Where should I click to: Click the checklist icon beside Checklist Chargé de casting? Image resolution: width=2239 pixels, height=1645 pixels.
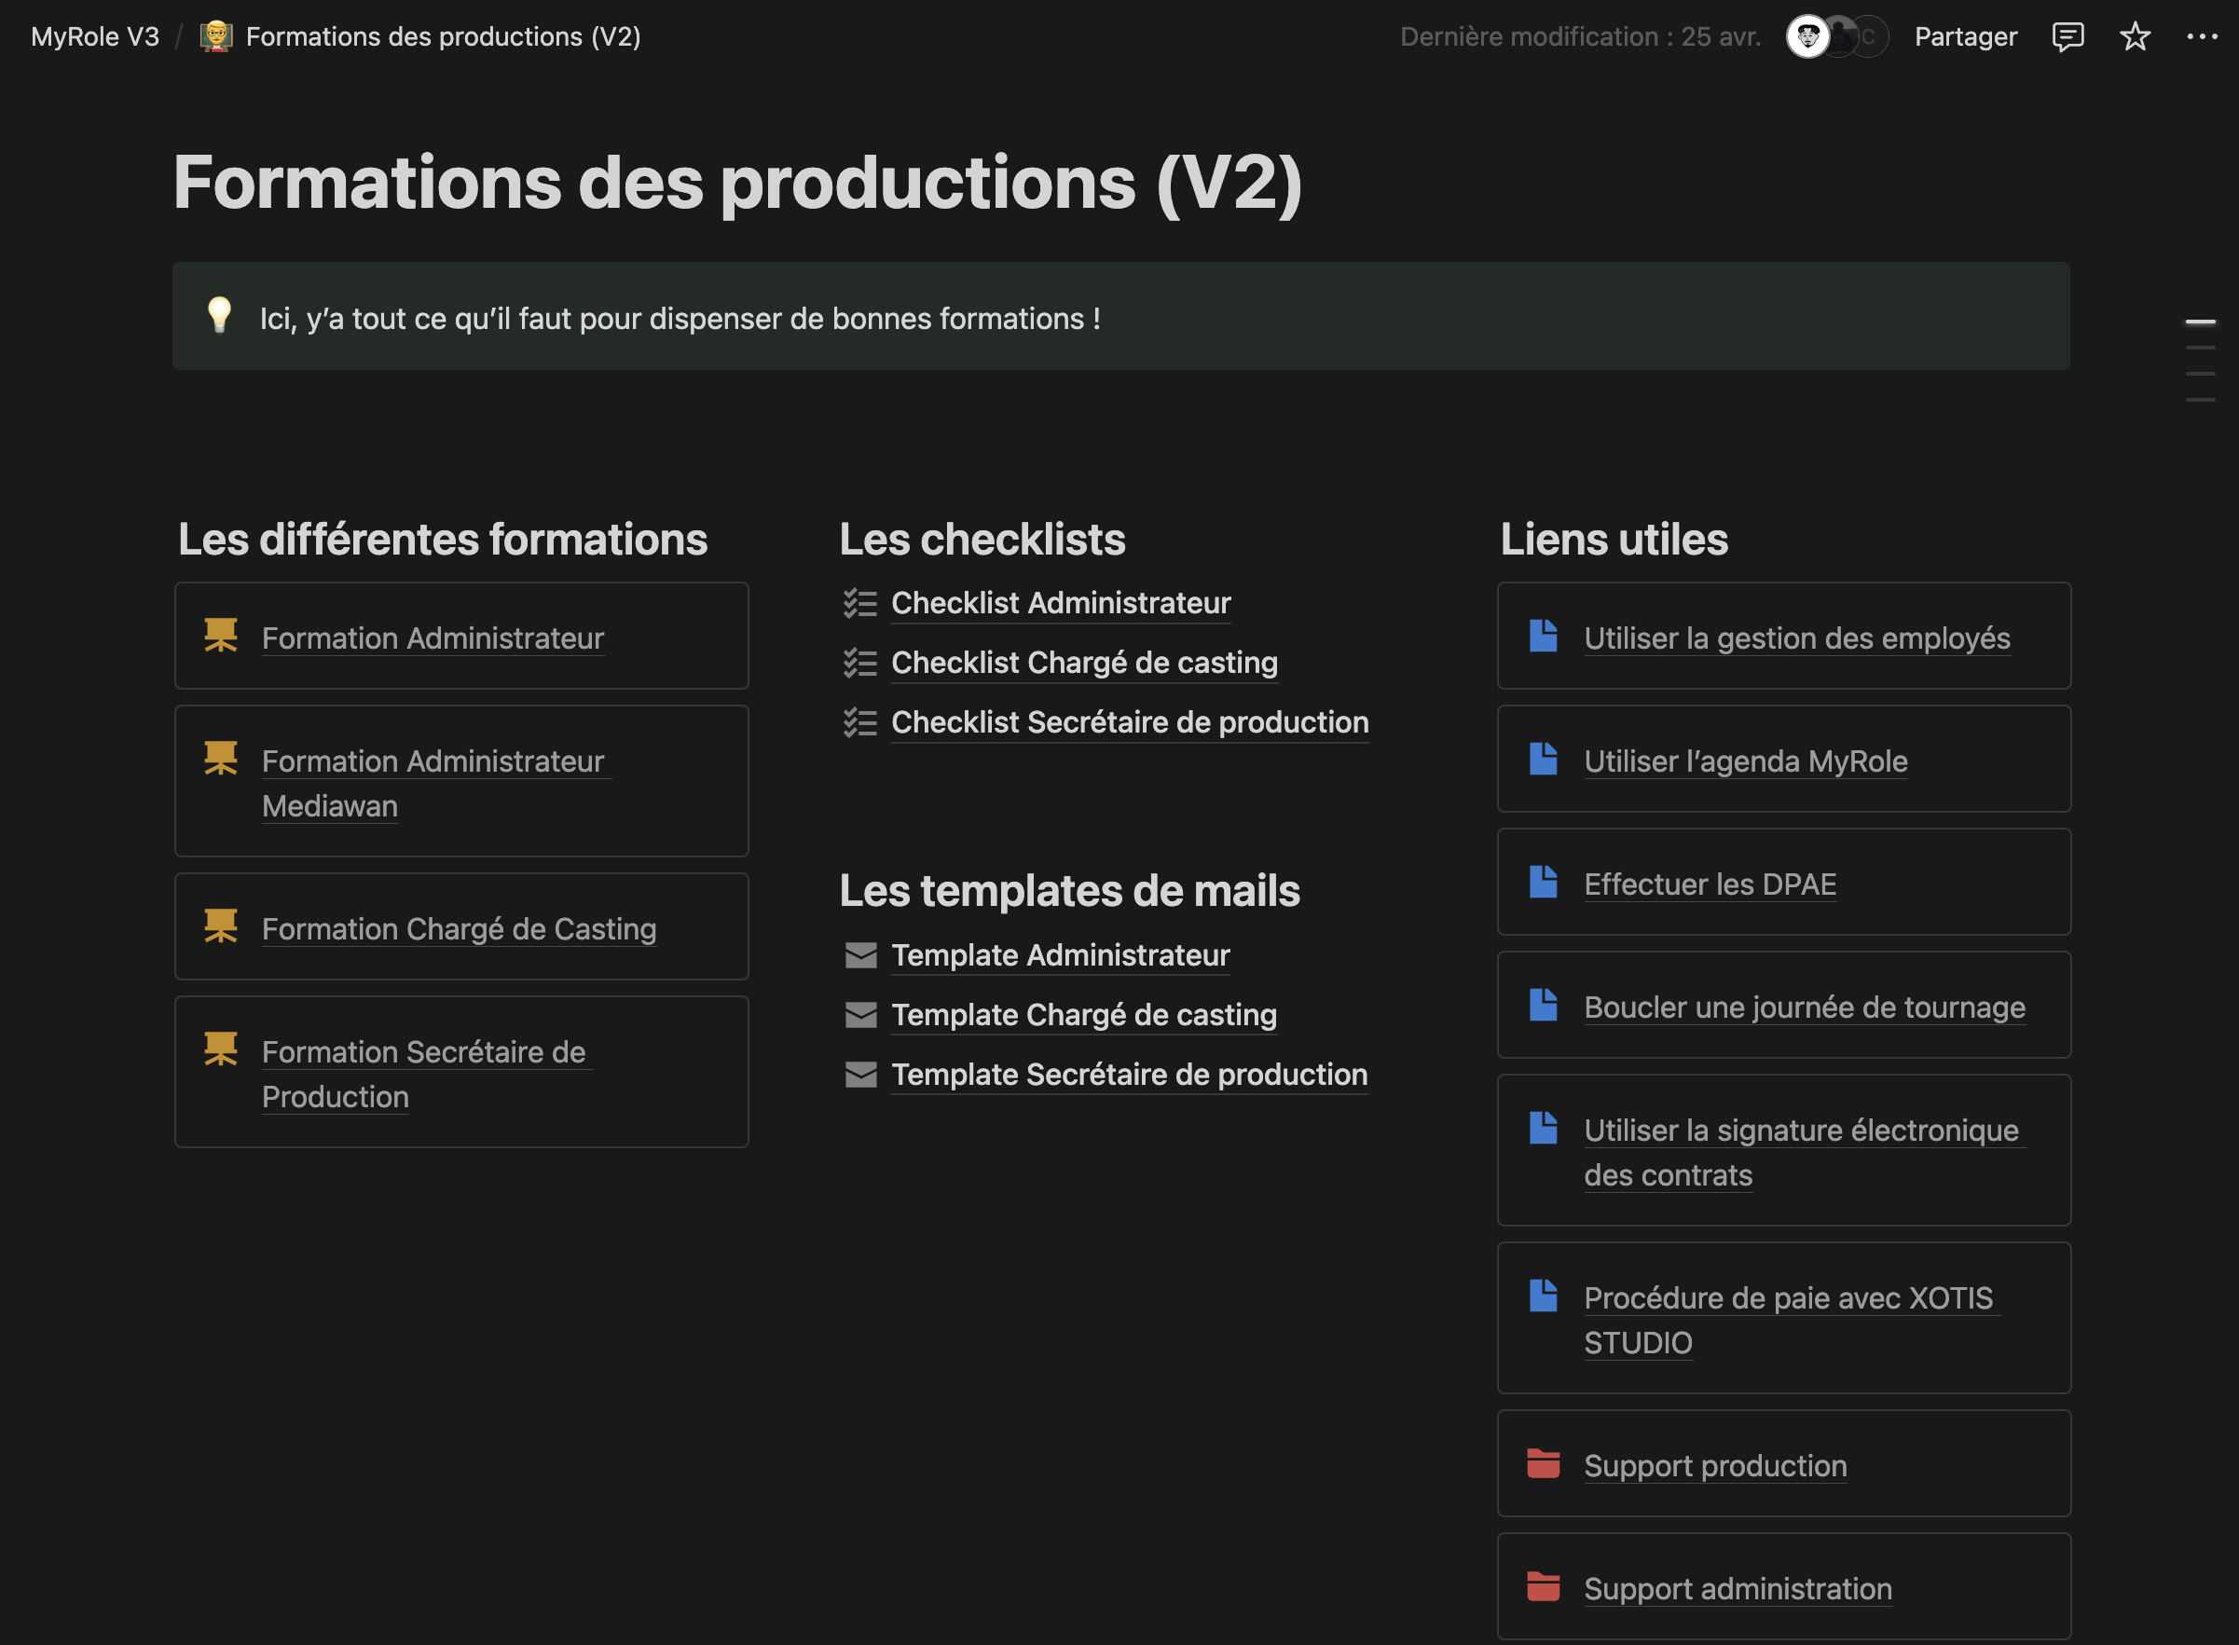(x=859, y=662)
